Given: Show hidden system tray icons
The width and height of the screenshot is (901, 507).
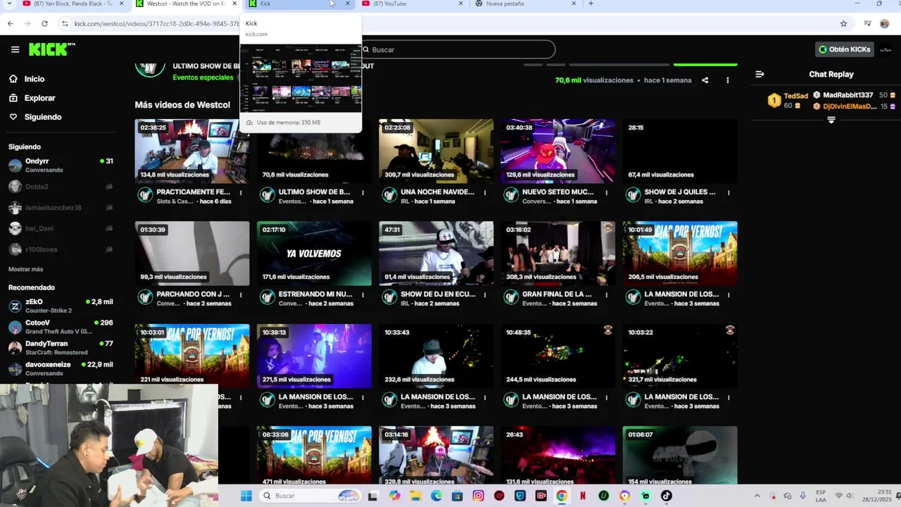Looking at the screenshot, I should 757,496.
